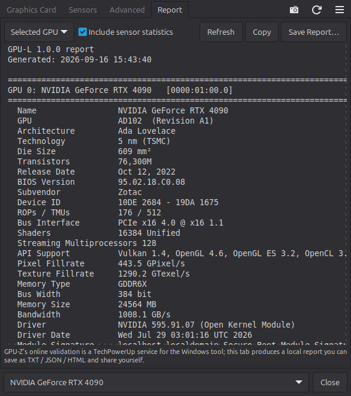The image size is (351, 396).
Task: Click the driver date 'Wed Jul 29 03:01:16 UTC 2026'
Action: tap(185, 335)
